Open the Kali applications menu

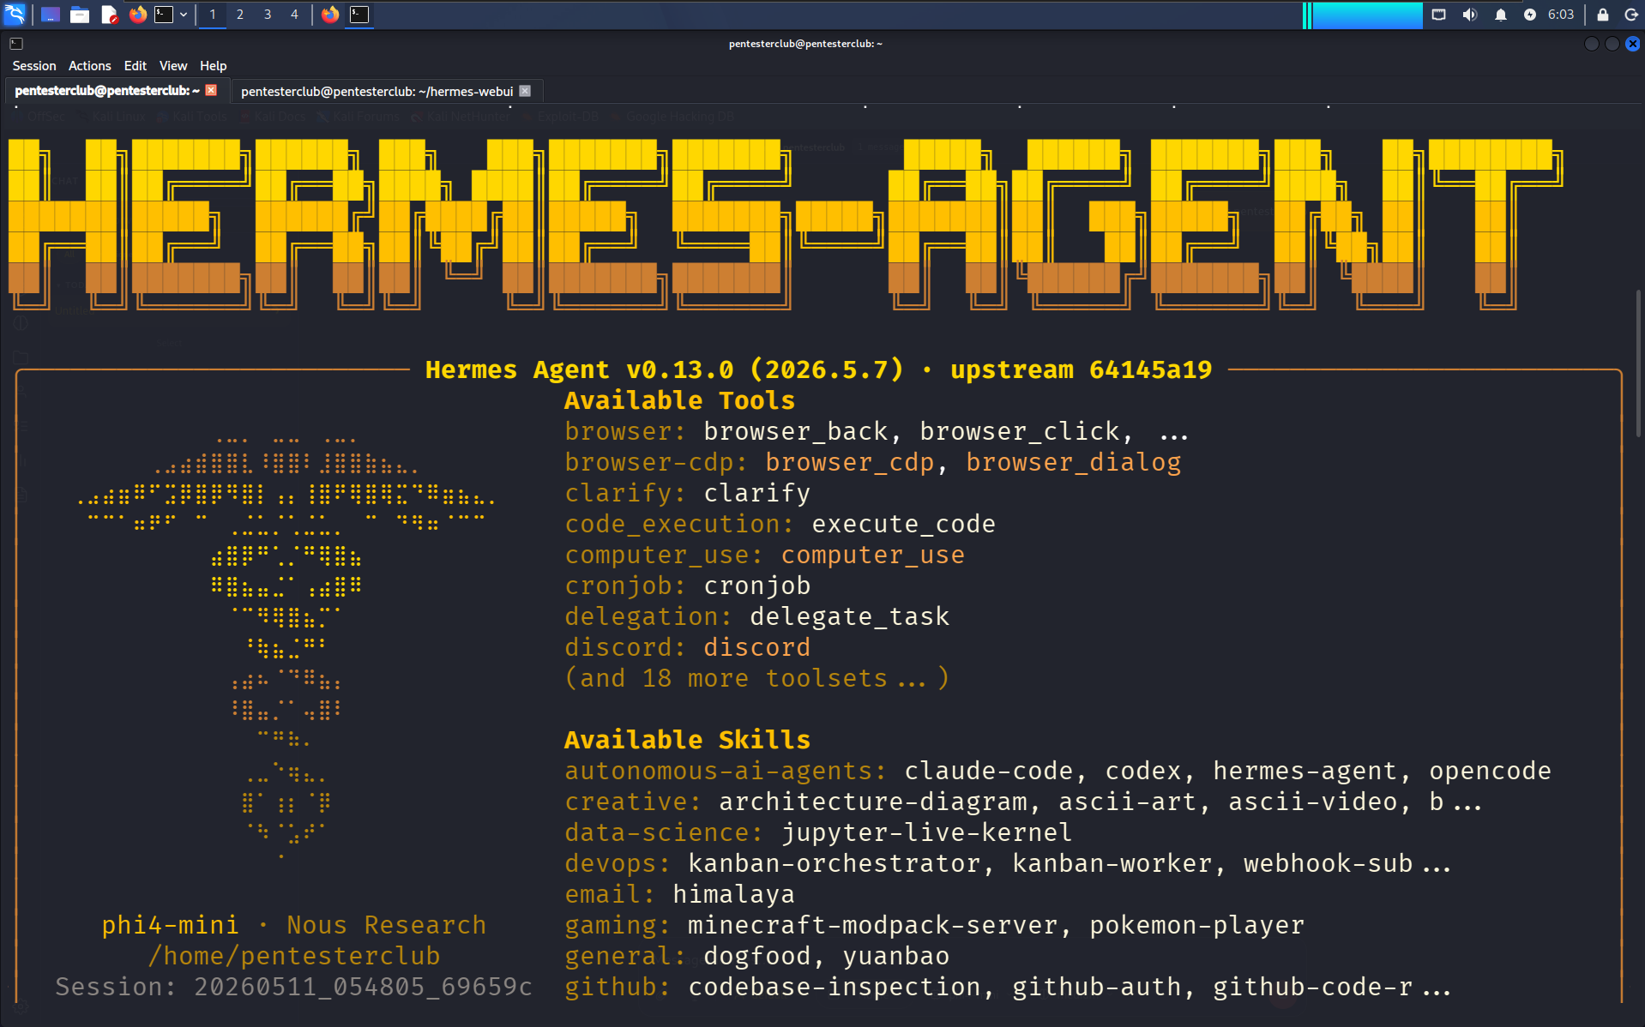pos(15,14)
